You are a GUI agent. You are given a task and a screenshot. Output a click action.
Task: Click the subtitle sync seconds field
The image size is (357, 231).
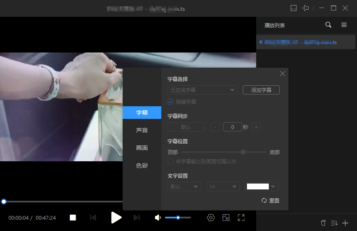[x=232, y=127]
